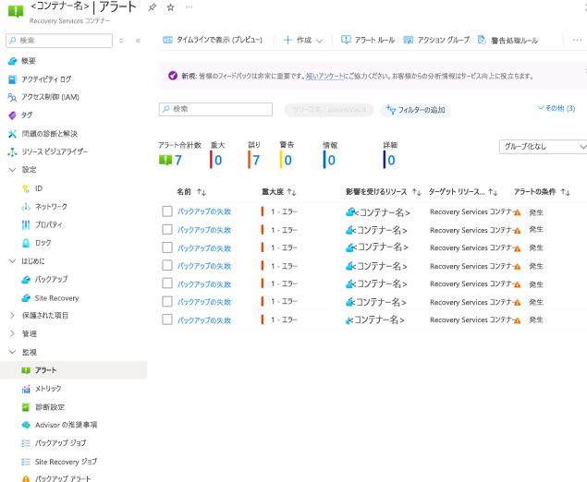Focus the sidebar 検索 field
The image size is (587, 482).
tap(59, 41)
